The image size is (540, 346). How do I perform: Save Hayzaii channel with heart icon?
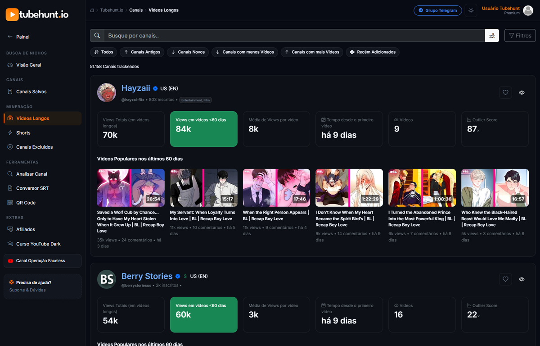[x=505, y=92]
